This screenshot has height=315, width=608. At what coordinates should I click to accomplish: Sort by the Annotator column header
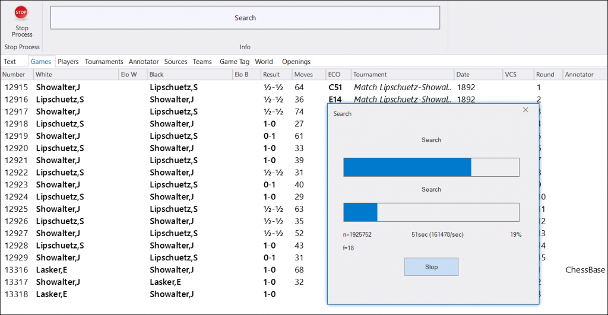pos(584,74)
